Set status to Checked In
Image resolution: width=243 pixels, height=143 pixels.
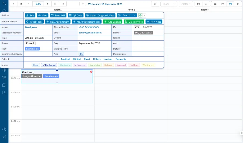(x=65, y=65)
